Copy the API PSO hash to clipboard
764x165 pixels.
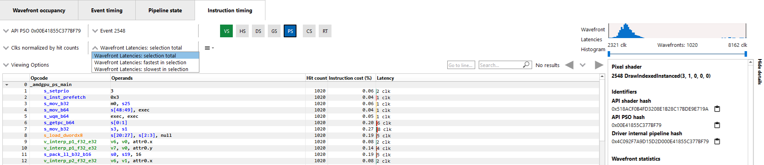[x=717, y=125]
